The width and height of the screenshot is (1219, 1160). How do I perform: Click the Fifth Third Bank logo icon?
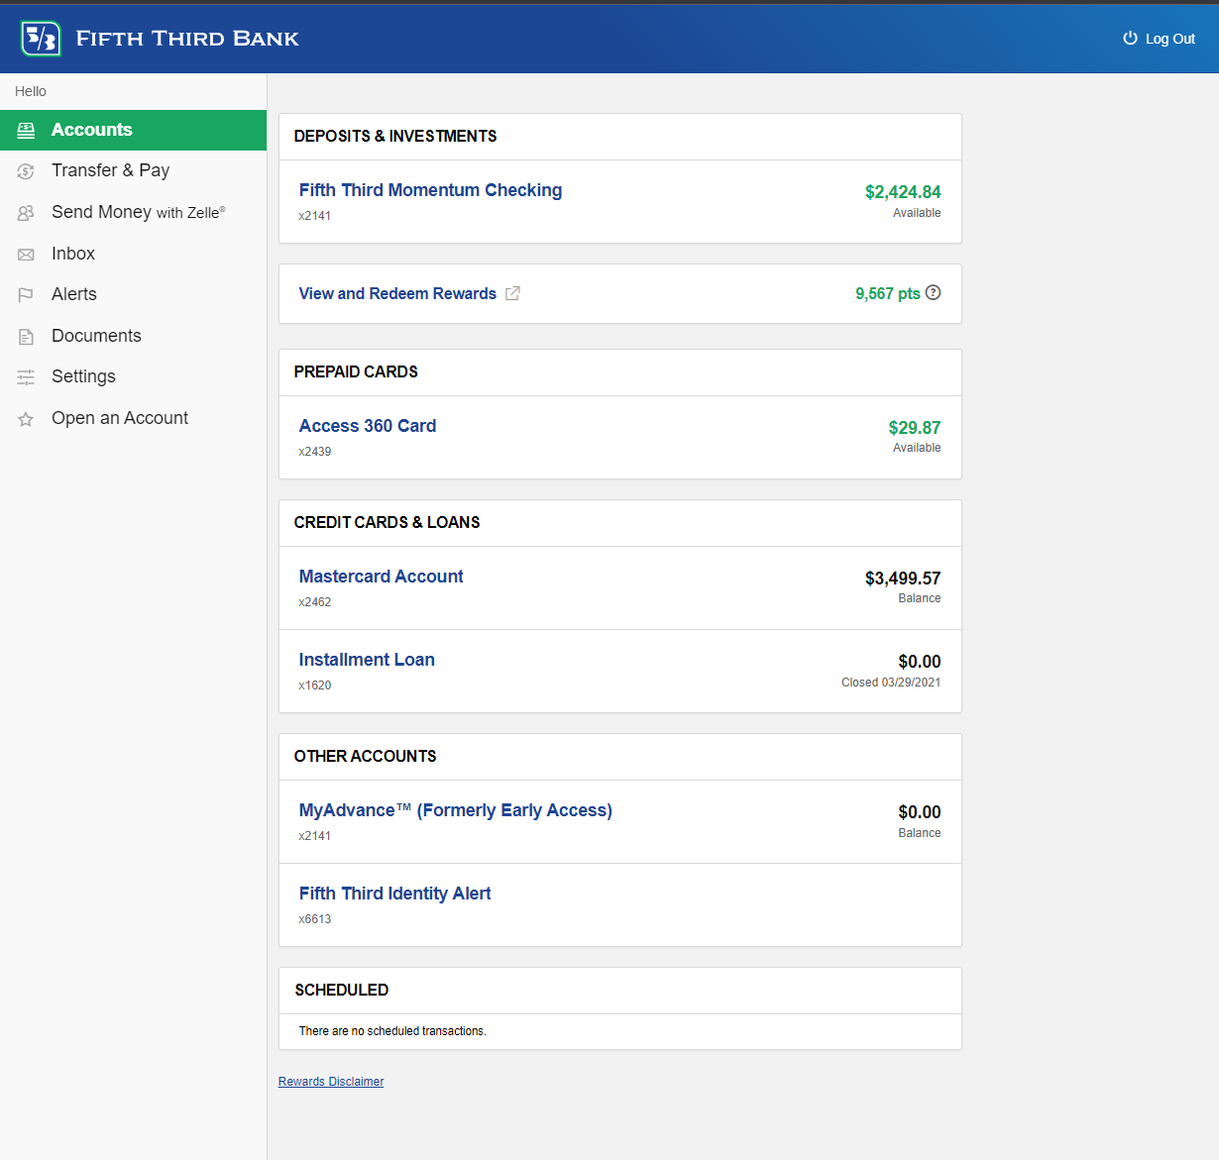(x=41, y=39)
